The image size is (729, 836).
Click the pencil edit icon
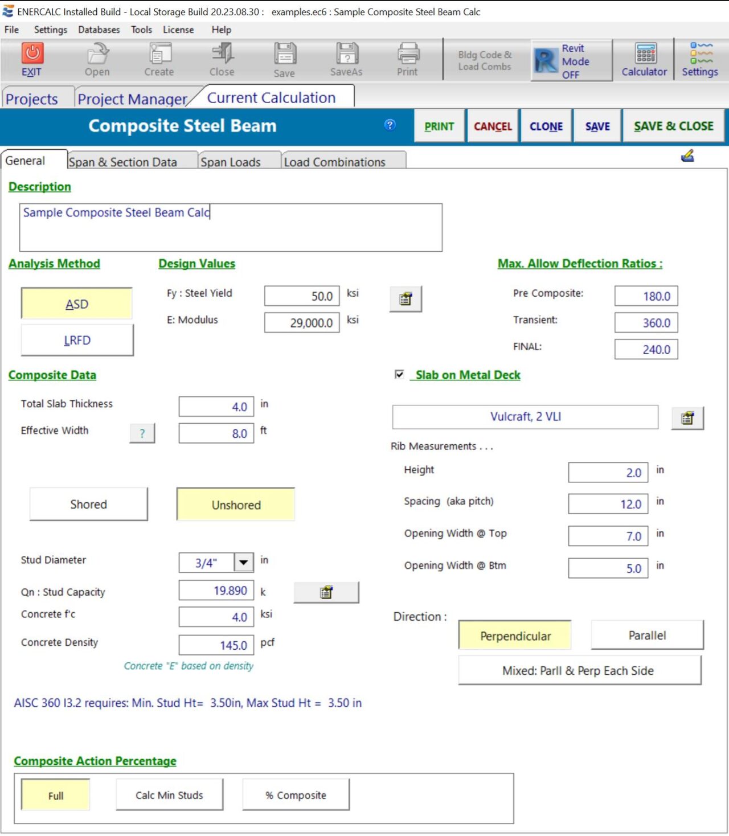(687, 155)
